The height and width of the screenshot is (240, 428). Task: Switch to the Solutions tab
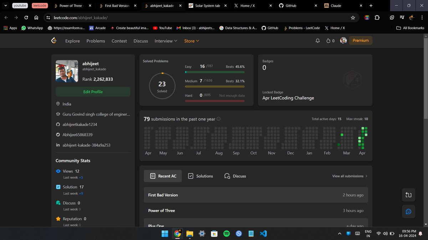pos(200,176)
